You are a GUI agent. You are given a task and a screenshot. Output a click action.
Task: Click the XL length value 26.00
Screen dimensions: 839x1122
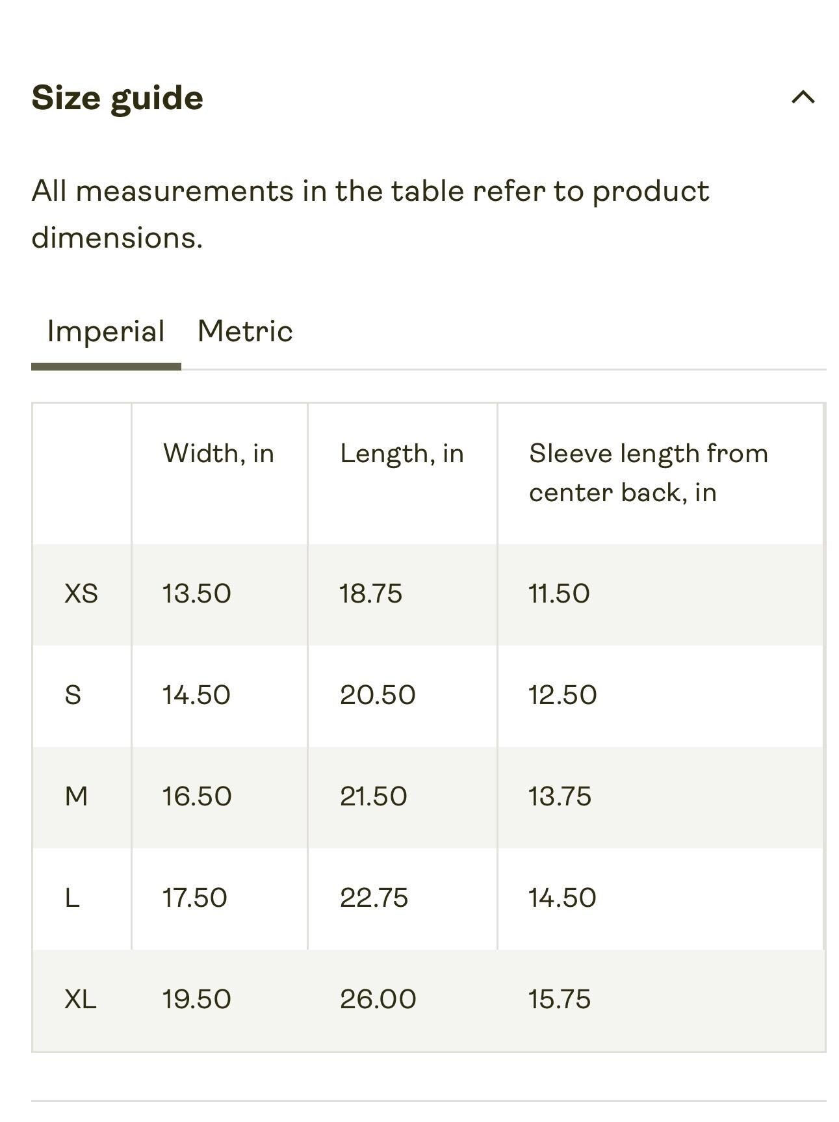pos(378,999)
